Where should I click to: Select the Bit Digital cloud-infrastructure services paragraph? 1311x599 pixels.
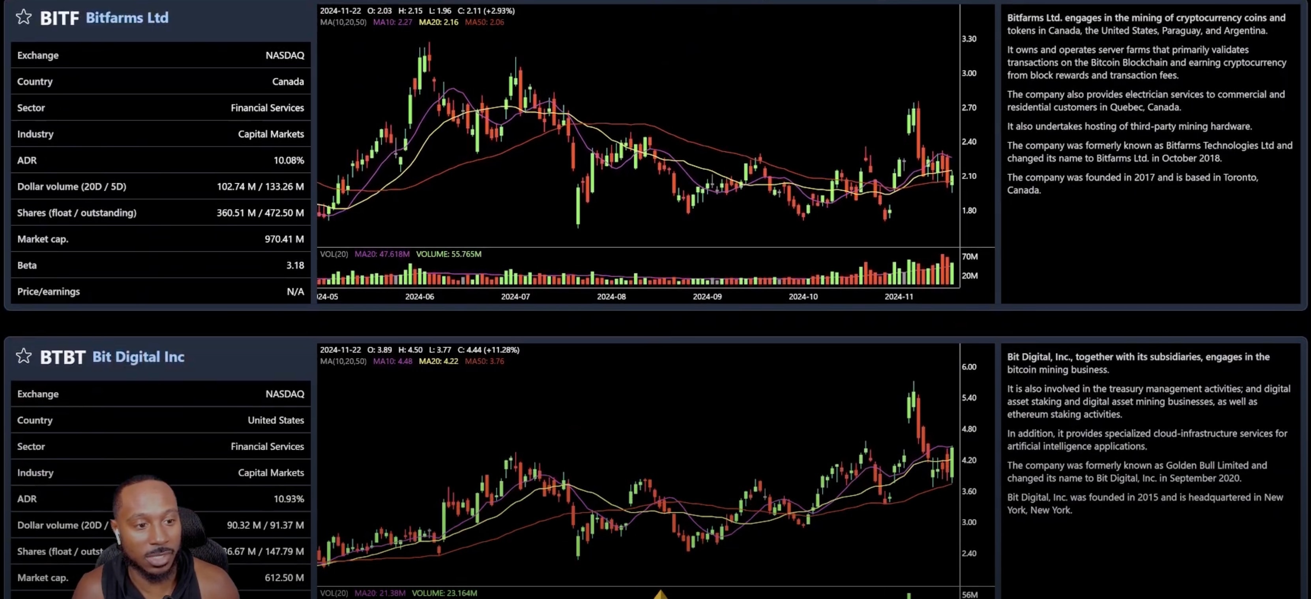[1147, 439]
